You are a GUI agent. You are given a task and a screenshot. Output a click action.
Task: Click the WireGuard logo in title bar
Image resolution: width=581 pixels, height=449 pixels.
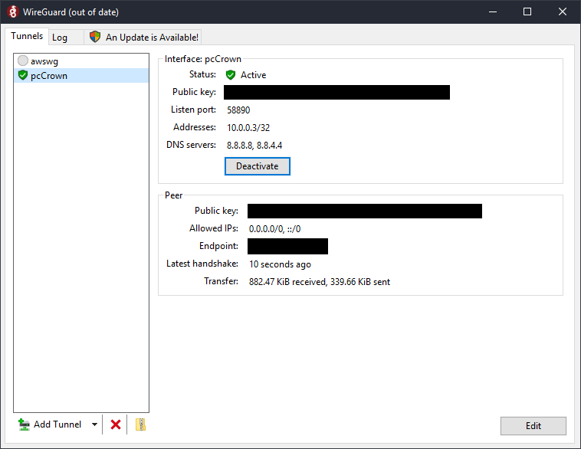pos(12,11)
